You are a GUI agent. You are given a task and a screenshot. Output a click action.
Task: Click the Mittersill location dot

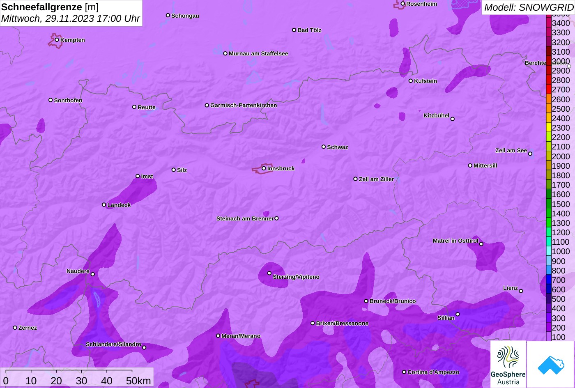(470, 165)
